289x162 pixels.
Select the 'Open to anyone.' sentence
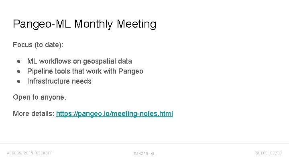(x=39, y=97)
